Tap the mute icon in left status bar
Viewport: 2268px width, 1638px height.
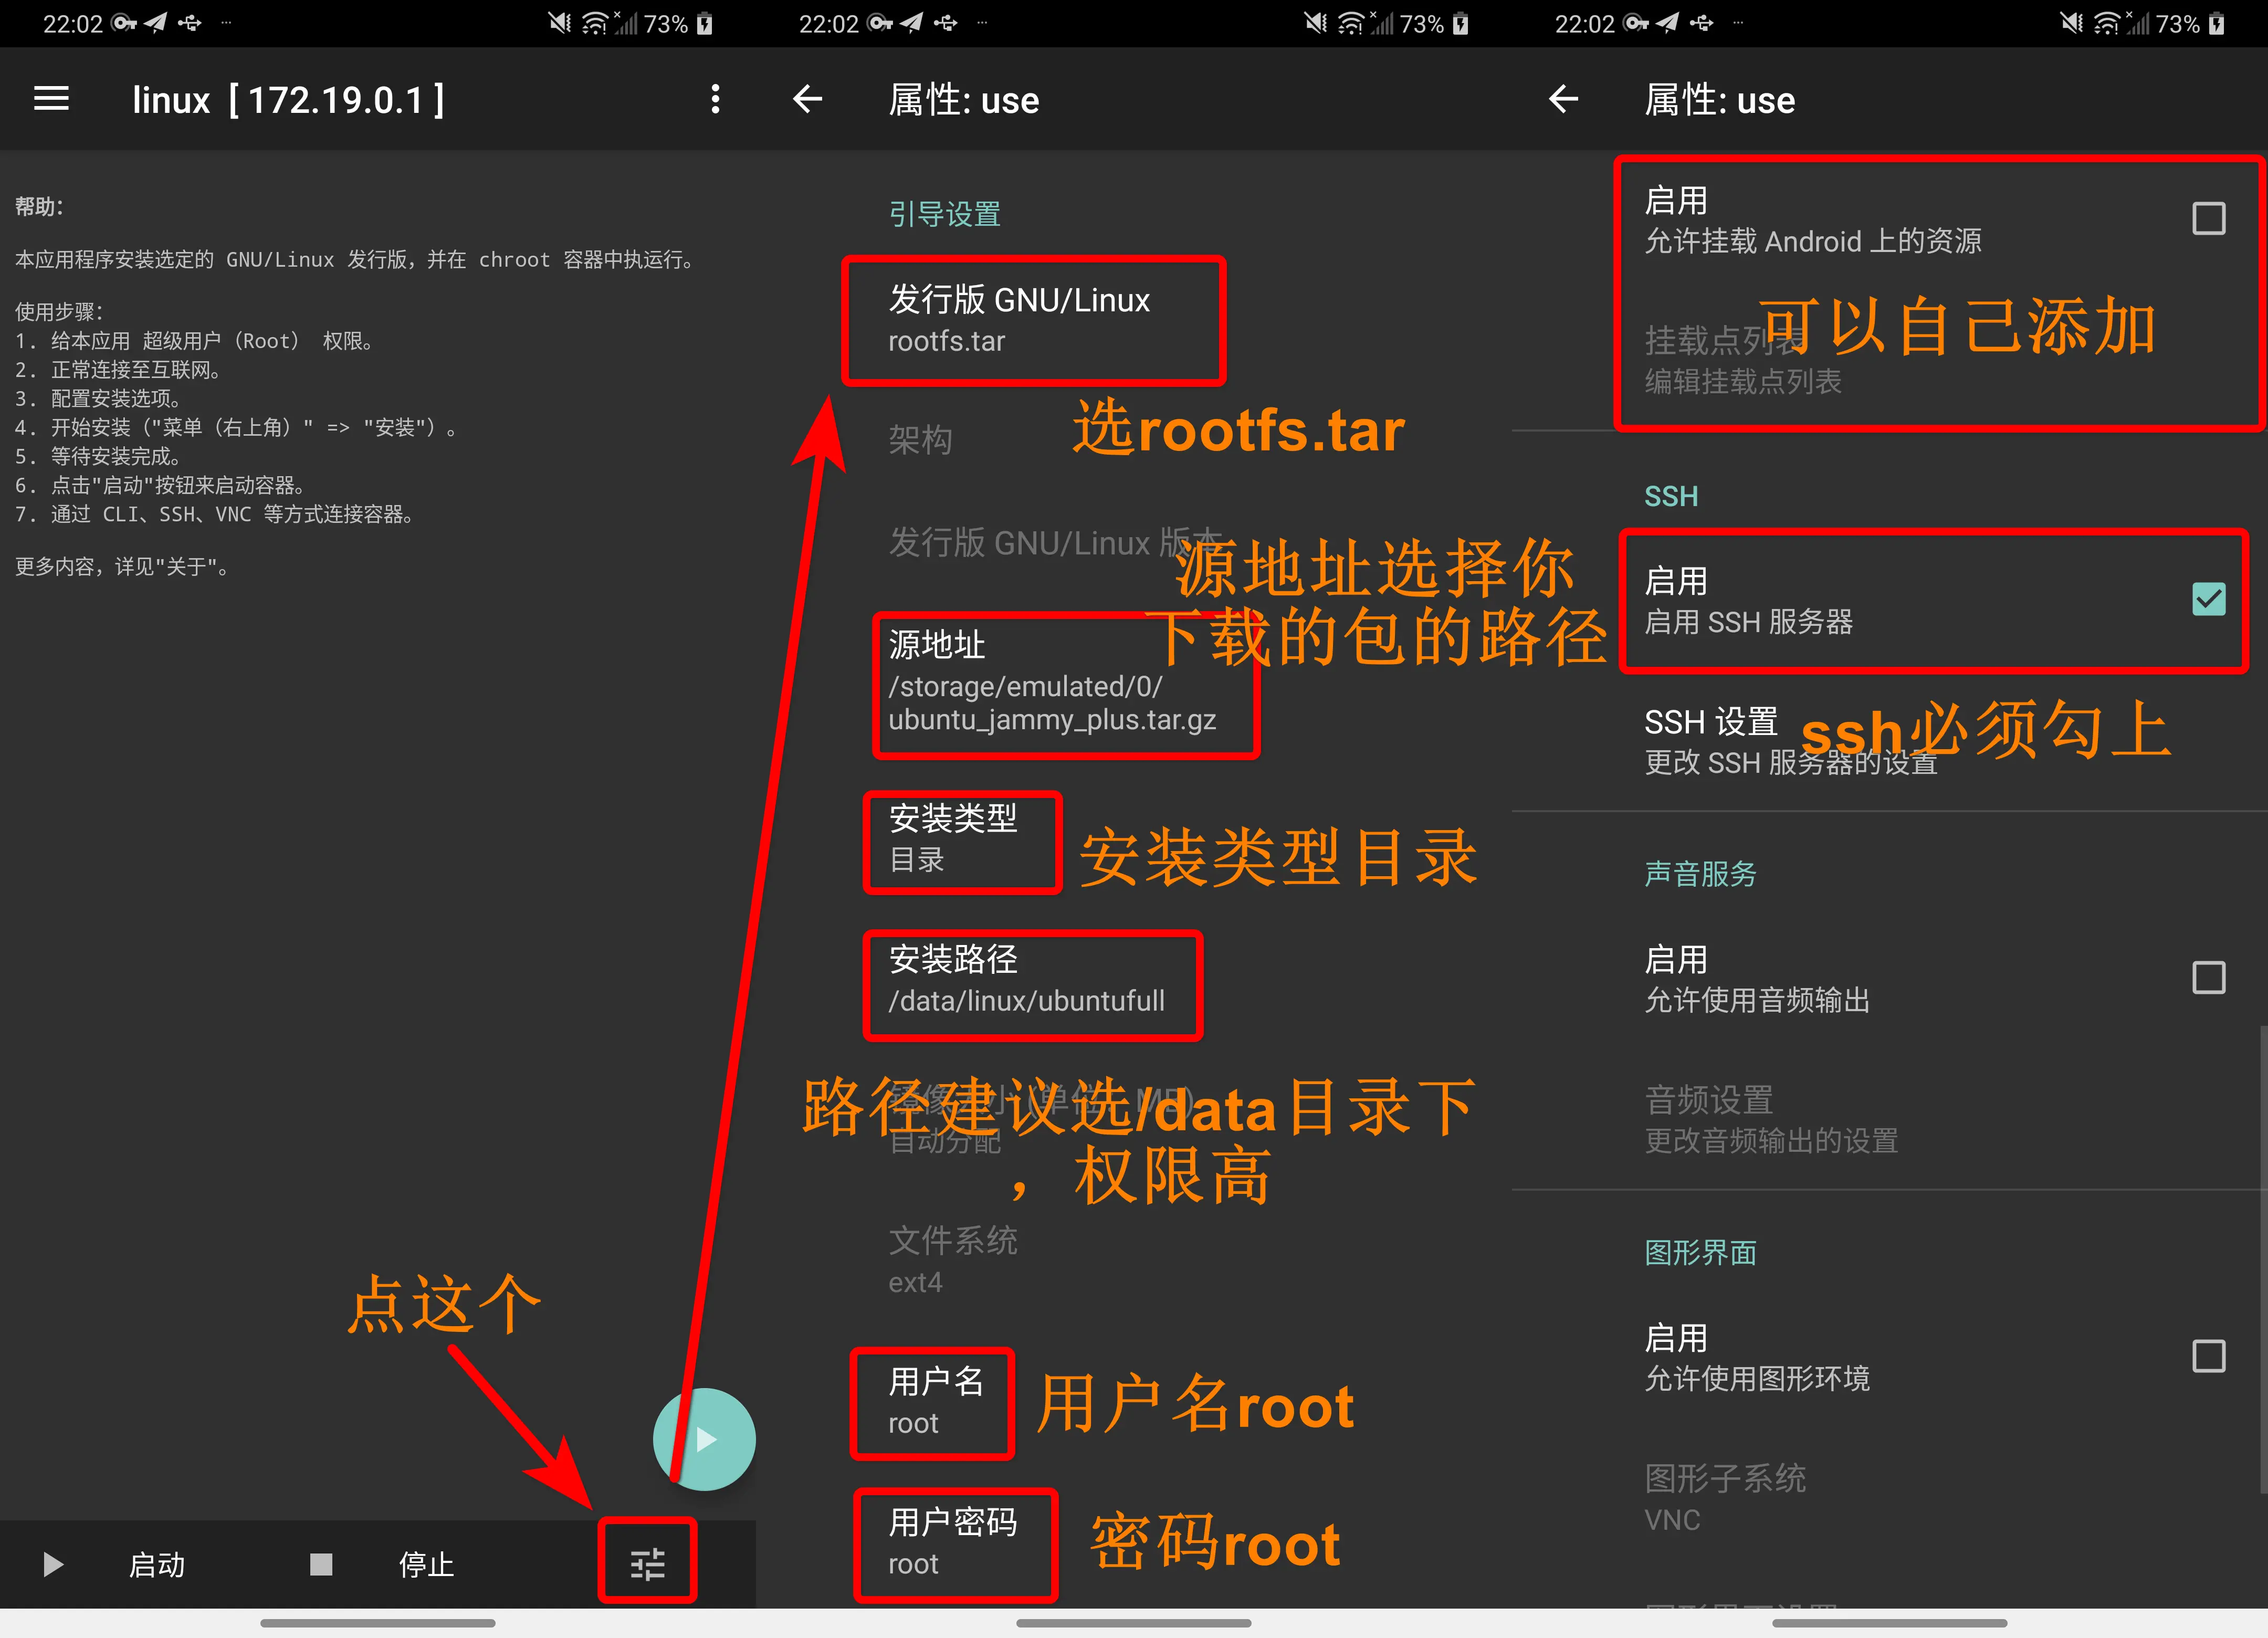coord(561,23)
